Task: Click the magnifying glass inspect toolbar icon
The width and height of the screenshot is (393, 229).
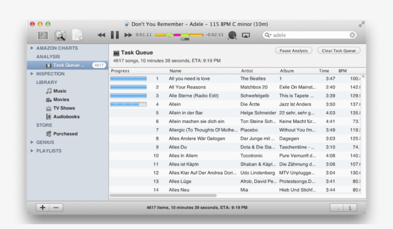Action: point(60,35)
